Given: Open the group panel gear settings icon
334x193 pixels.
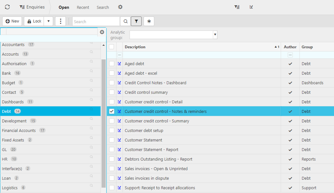Looking at the screenshot, I should point(102,32).
